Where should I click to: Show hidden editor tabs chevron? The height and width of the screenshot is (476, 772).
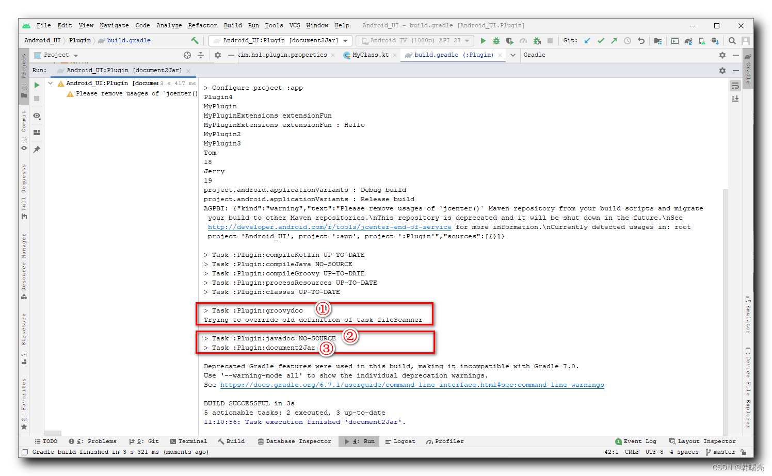coord(513,55)
